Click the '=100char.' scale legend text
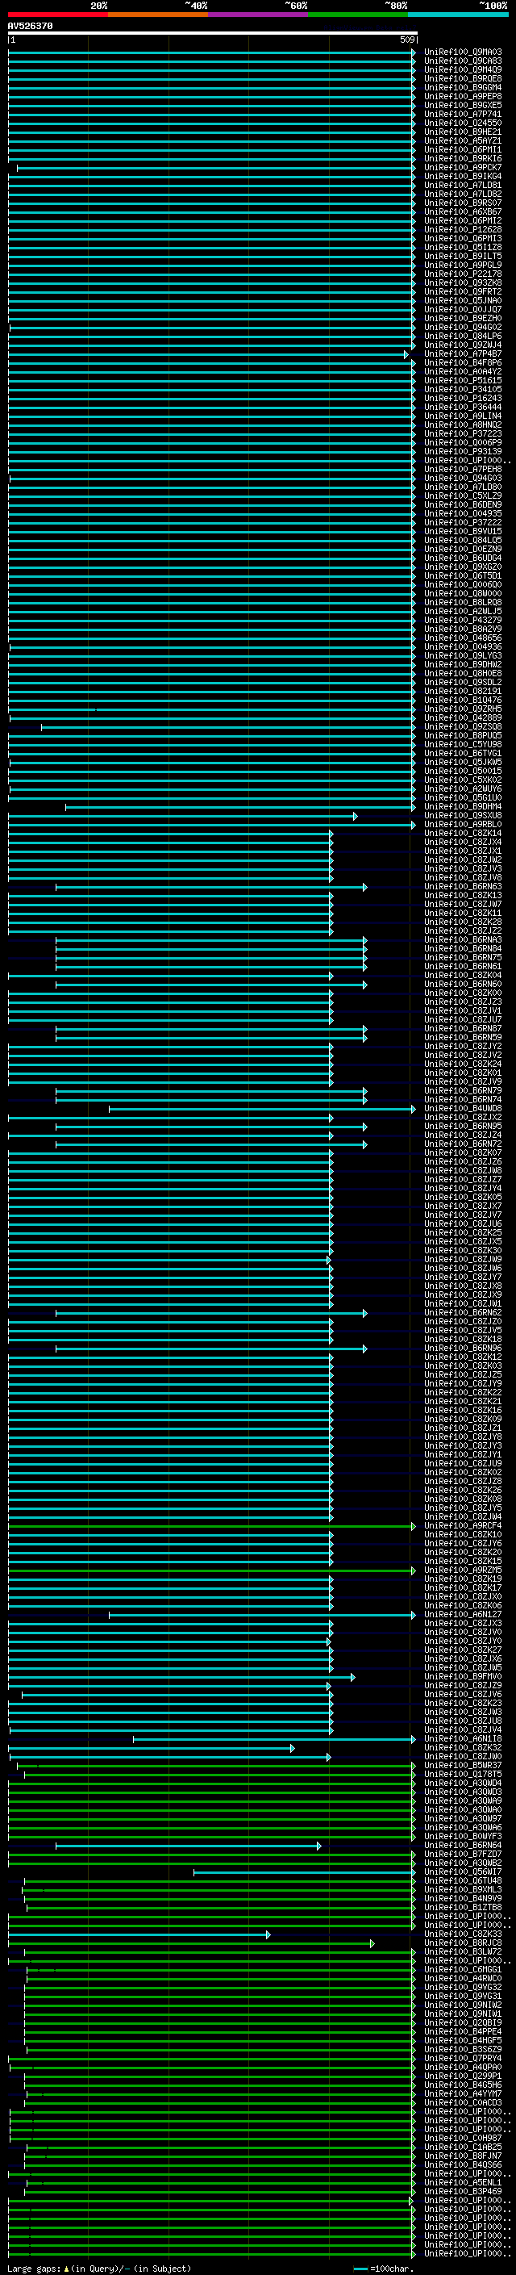 point(391,2269)
